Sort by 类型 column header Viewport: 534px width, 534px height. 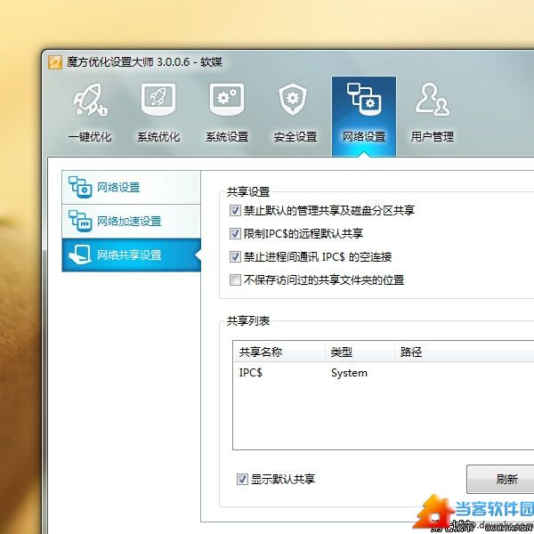coord(360,352)
